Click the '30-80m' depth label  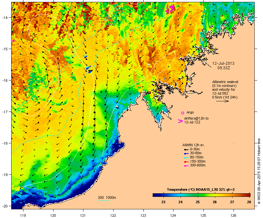(196, 153)
